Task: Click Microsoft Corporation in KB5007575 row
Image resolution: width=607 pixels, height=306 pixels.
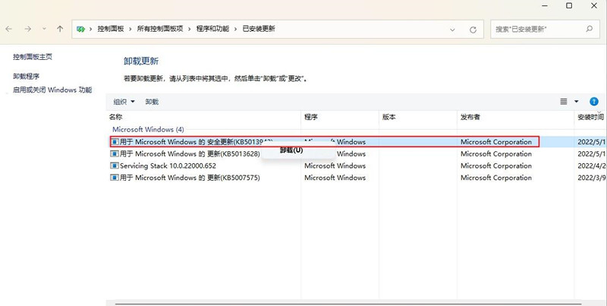Action: 496,178
